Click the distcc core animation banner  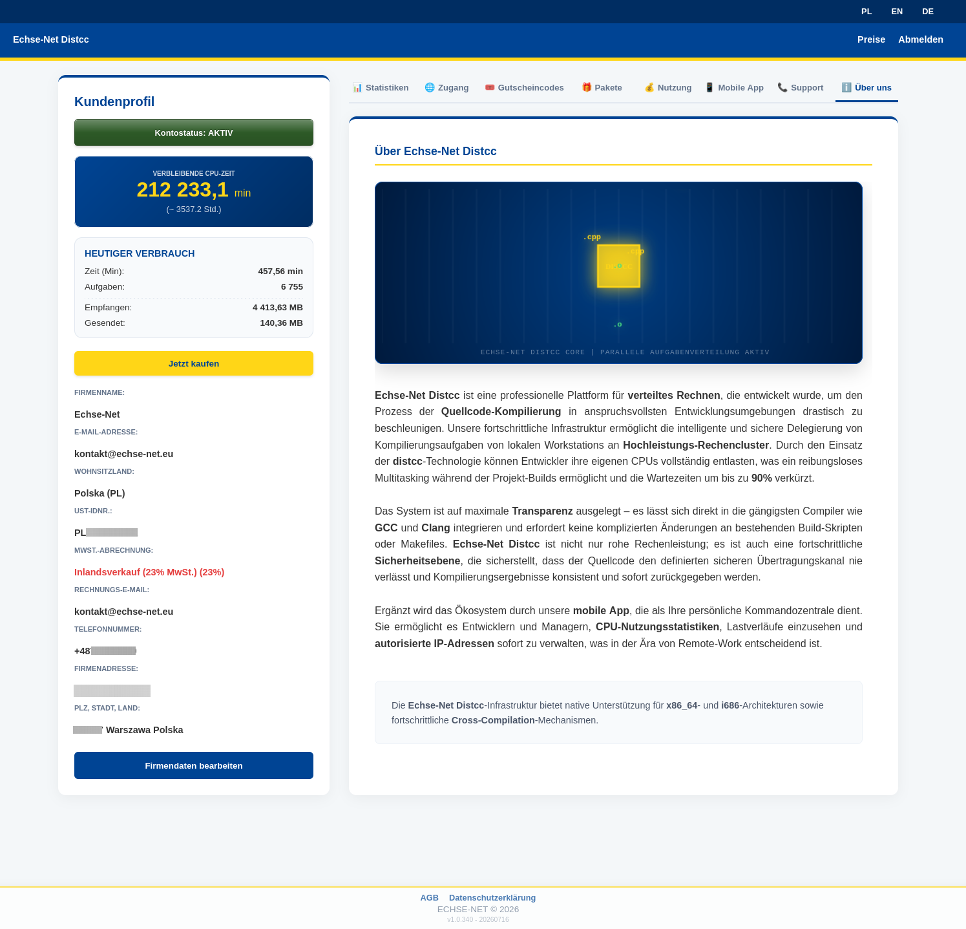618,273
